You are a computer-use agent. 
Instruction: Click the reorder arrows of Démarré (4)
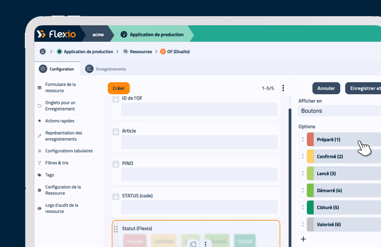(x=303, y=190)
